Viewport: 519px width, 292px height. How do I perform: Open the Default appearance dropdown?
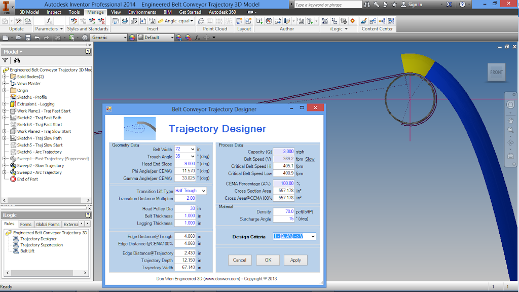pyautogui.click(x=172, y=38)
